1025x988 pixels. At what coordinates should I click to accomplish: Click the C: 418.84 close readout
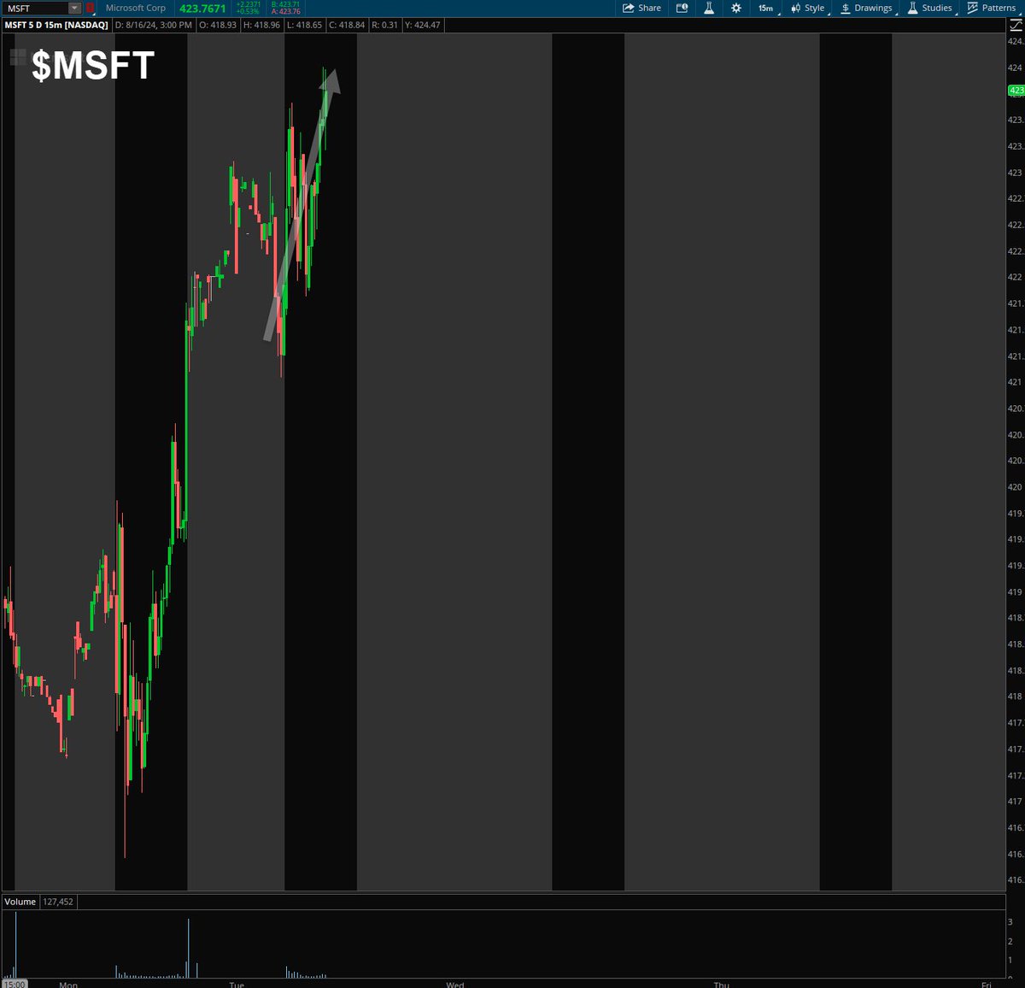(x=347, y=25)
